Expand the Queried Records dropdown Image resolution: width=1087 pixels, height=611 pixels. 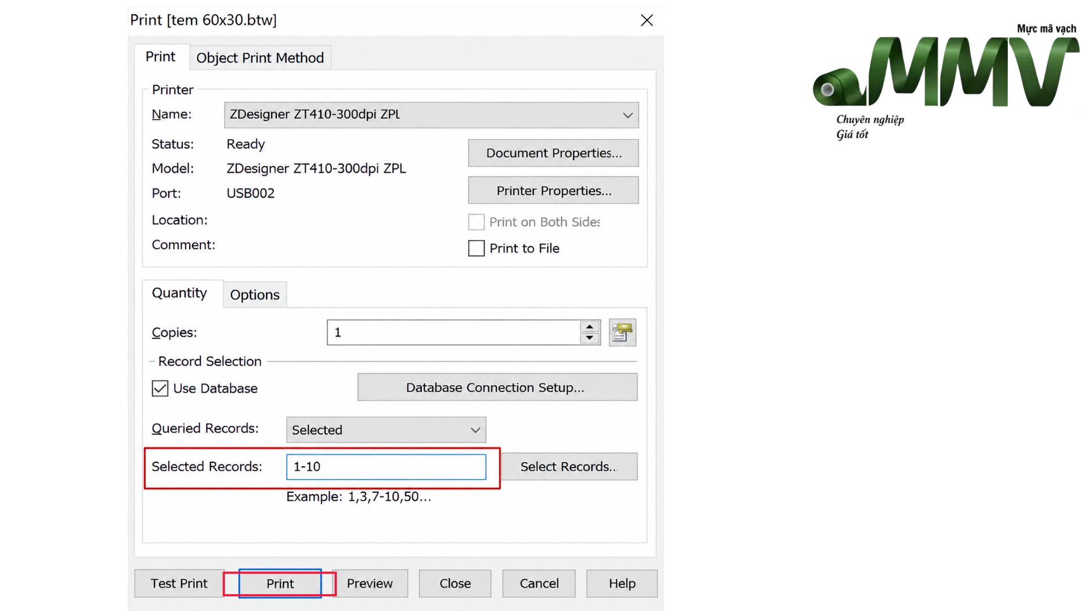click(x=386, y=430)
